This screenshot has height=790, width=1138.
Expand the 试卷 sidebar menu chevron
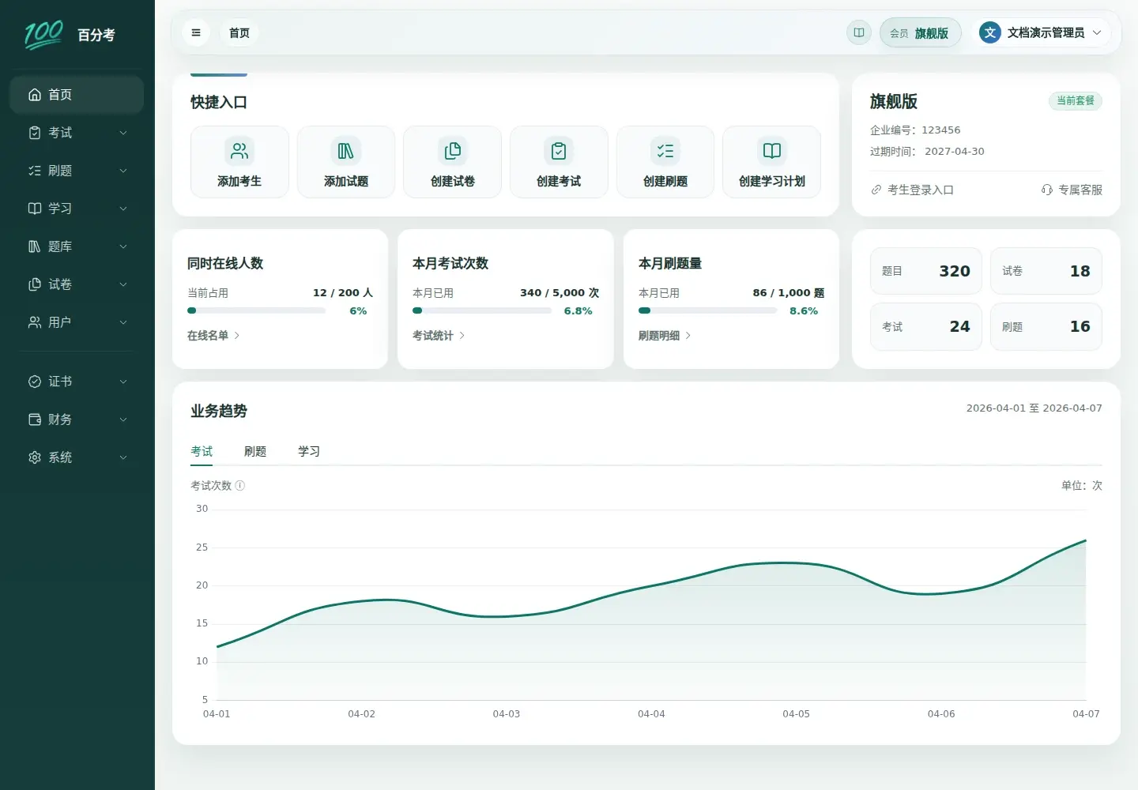[123, 284]
